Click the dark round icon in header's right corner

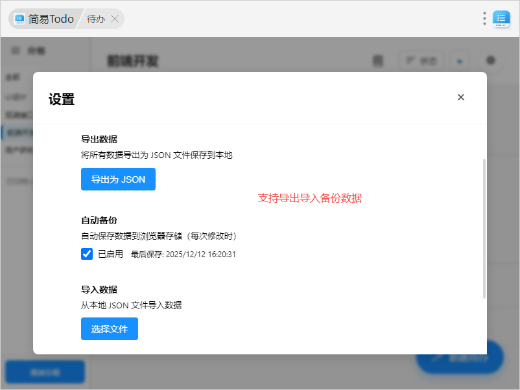[x=491, y=60]
